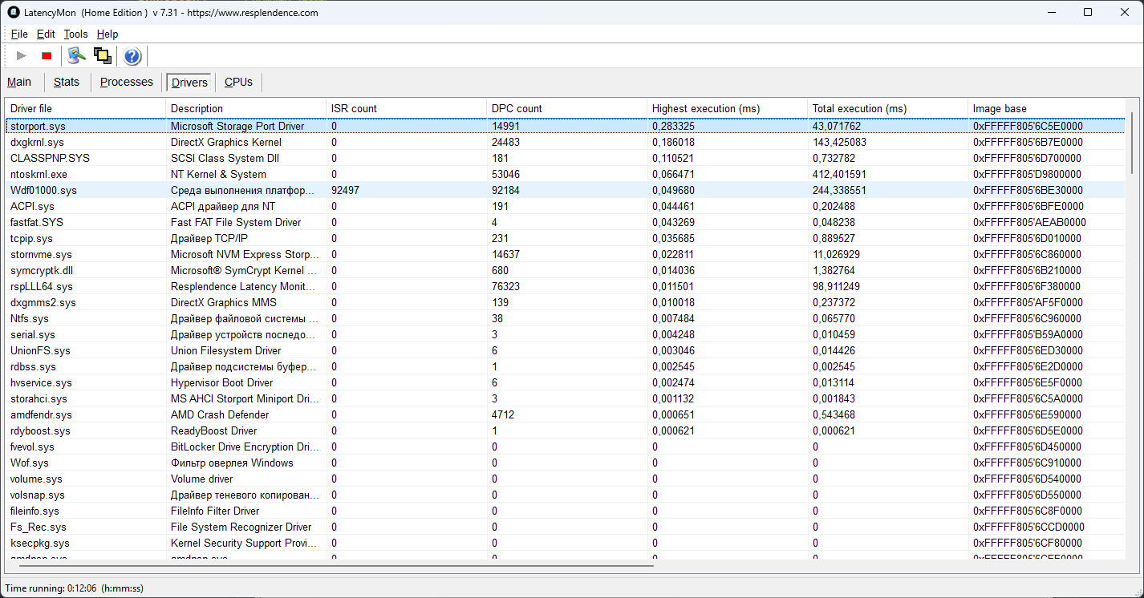Open the Tools menu
This screenshot has width=1144, height=598.
coord(75,34)
